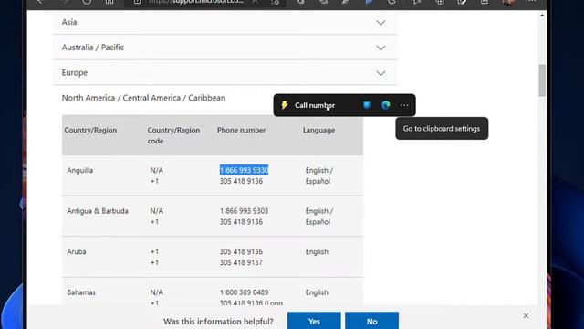Select the Antigua & Barbuda cell
Image resolution: width=584 pixels, height=329 pixels.
tap(98, 211)
